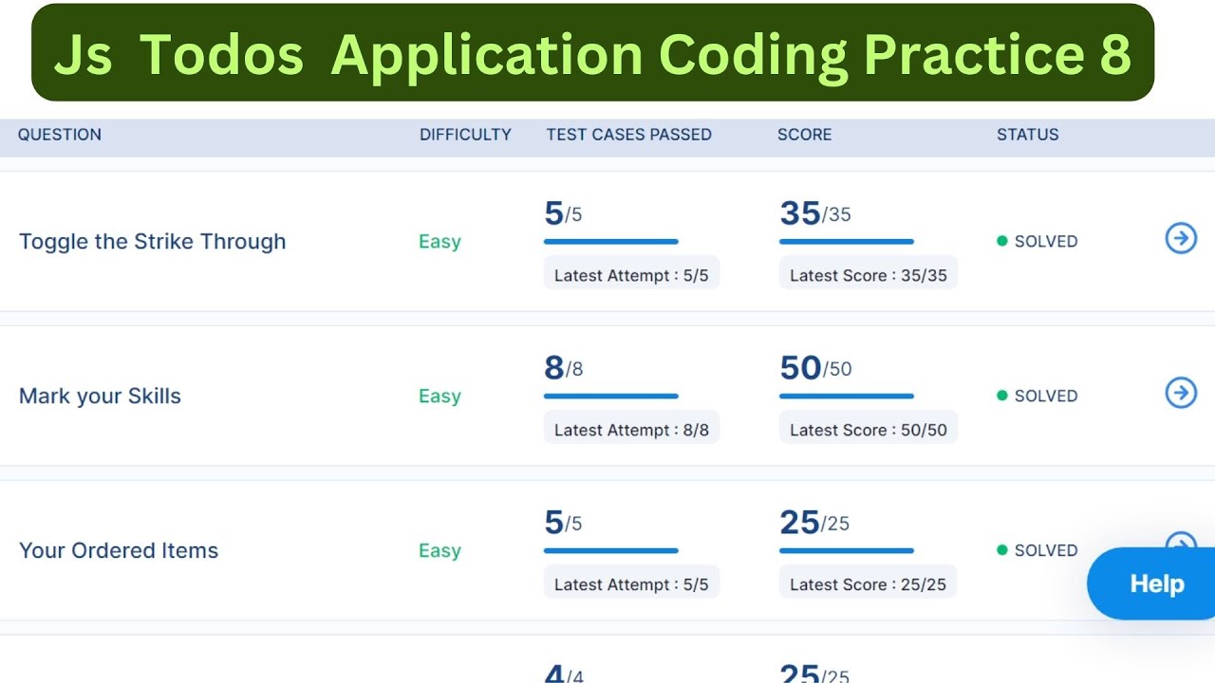Click arrow icon beside Your Ordered Items

[x=1180, y=540]
